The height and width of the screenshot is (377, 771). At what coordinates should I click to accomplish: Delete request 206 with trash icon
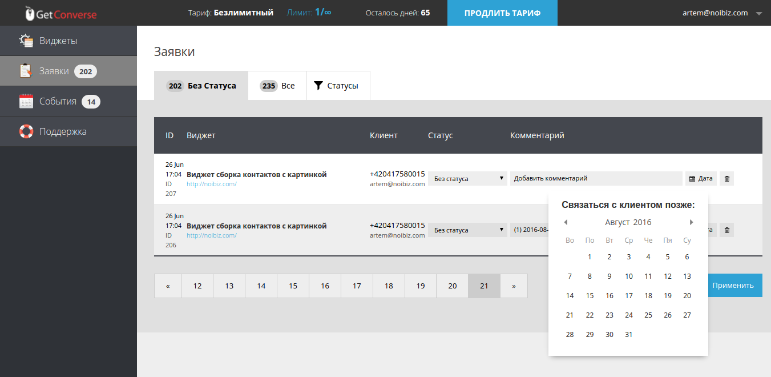(x=726, y=230)
